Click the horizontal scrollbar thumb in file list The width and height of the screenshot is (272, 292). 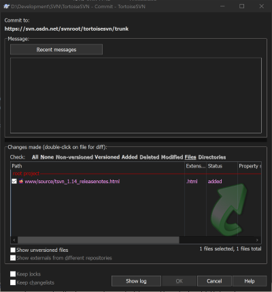pyautogui.click(x=99, y=240)
